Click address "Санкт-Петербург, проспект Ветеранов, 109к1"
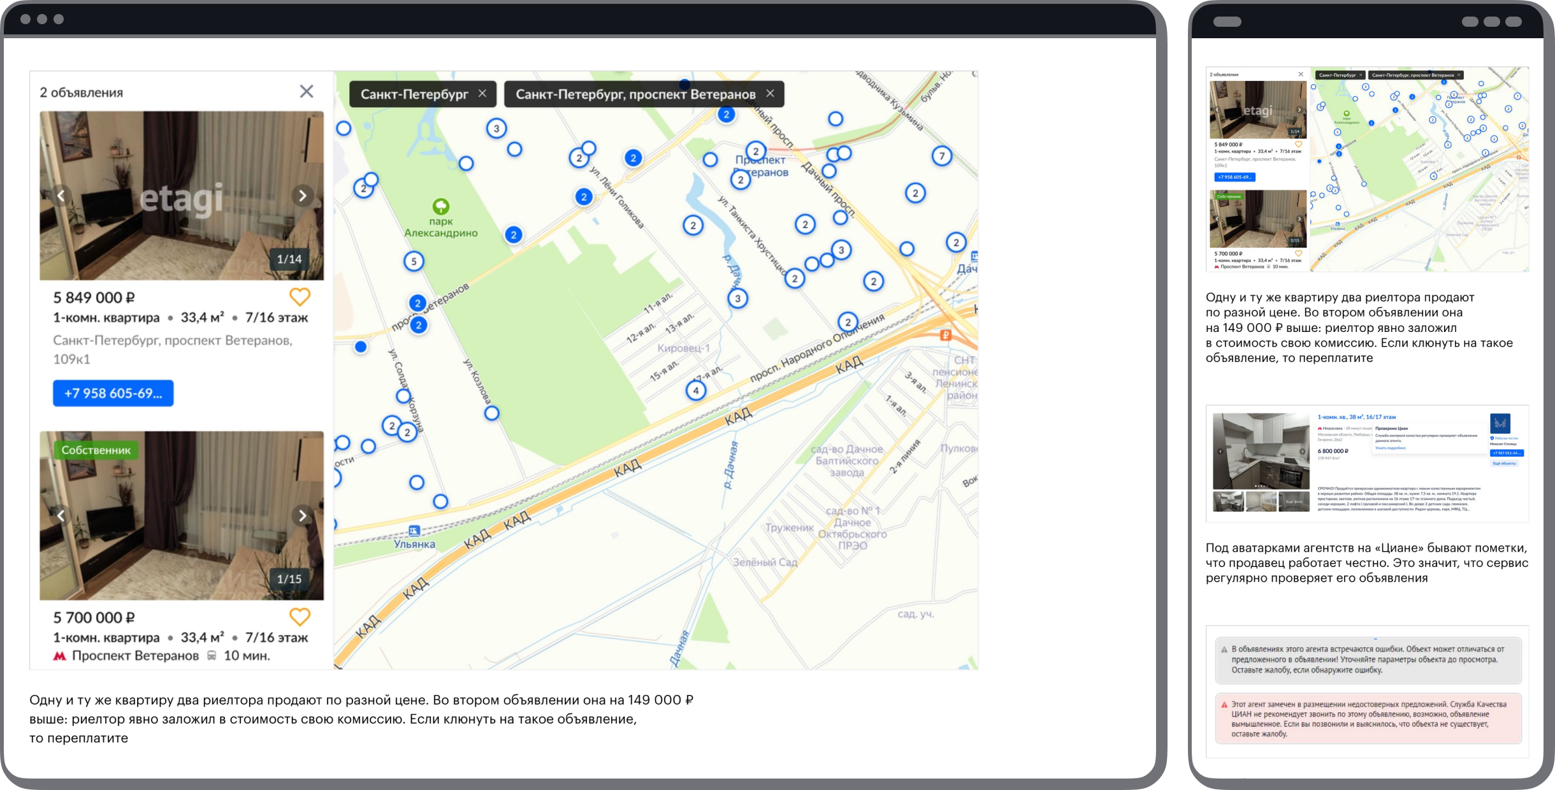This screenshot has width=1555, height=790. pyautogui.click(x=173, y=350)
